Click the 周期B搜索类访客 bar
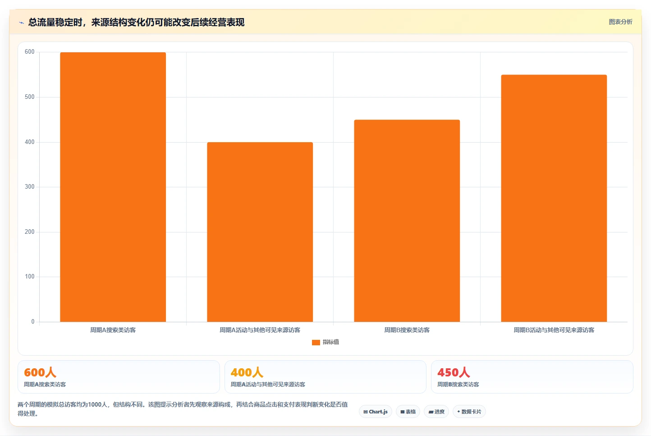This screenshot has width=651, height=436. [407, 221]
